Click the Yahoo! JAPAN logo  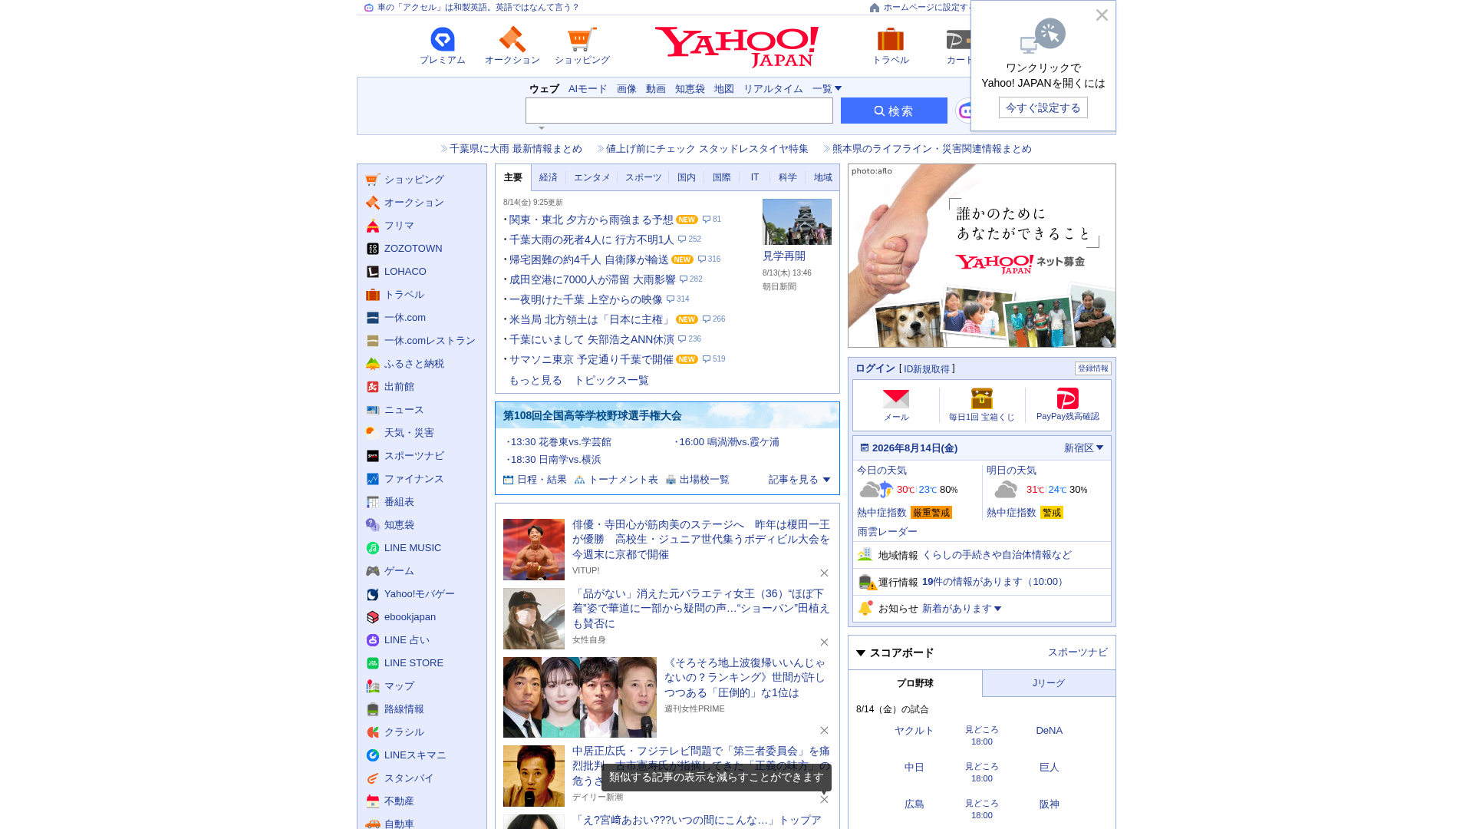pyautogui.click(x=736, y=47)
